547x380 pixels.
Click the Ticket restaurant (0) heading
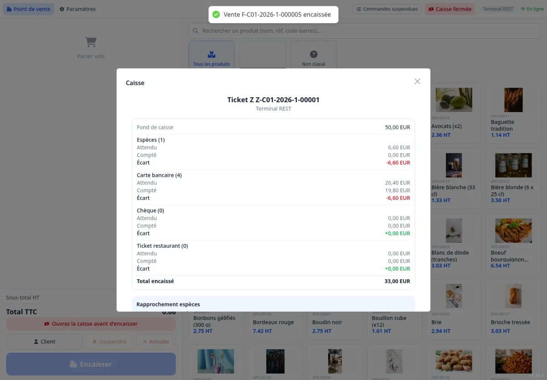(162, 246)
